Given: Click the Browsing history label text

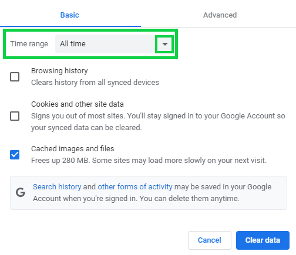Looking at the screenshot, I should (59, 71).
